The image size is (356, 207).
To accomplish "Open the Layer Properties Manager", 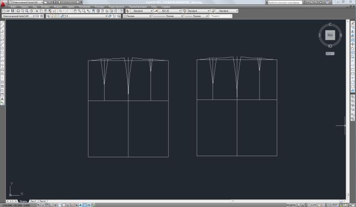I will [48, 16].
